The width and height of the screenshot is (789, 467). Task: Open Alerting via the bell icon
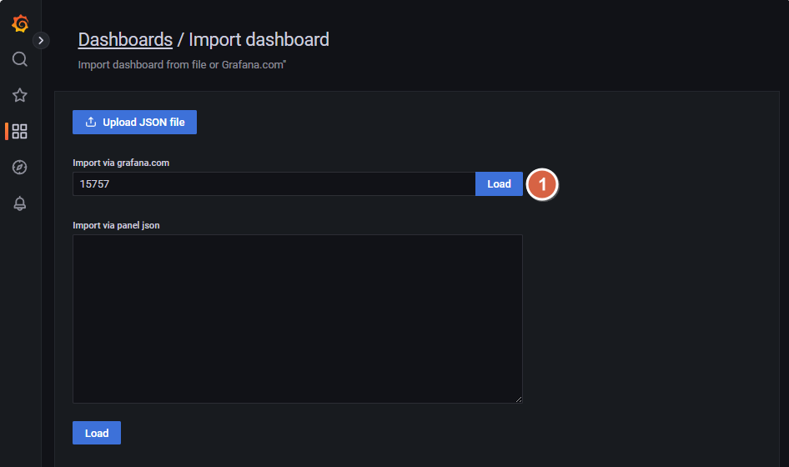20,203
